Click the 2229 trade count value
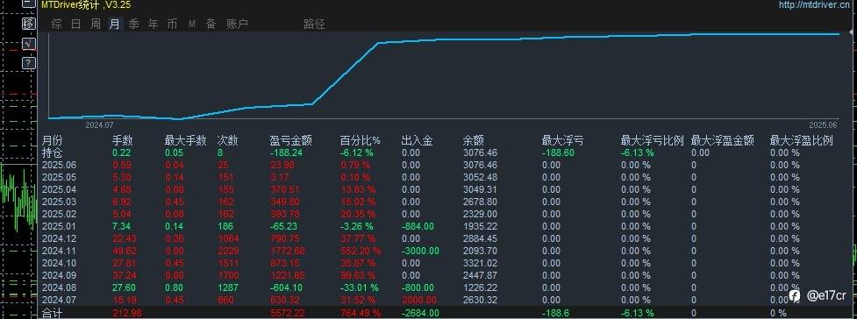This screenshot has width=857, height=319. tap(228, 251)
